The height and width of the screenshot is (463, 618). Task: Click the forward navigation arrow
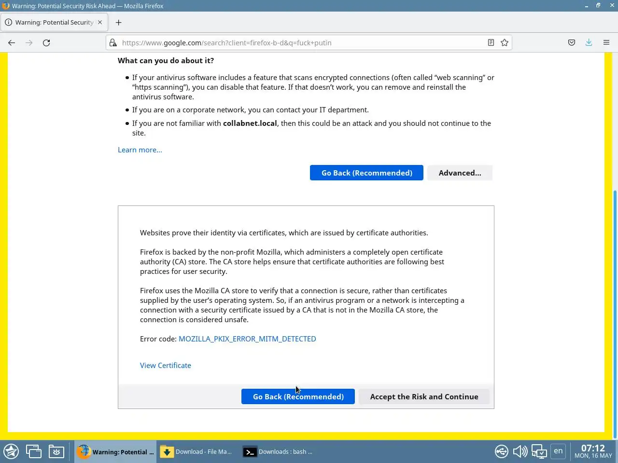29,42
